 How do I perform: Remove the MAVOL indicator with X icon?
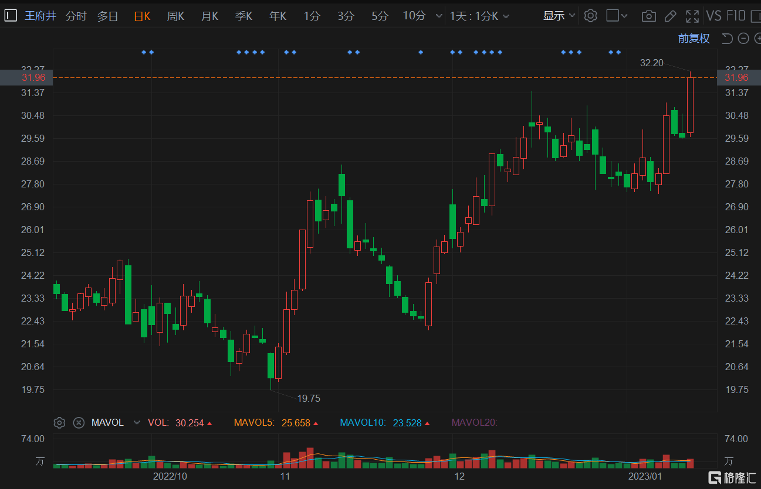(79, 423)
